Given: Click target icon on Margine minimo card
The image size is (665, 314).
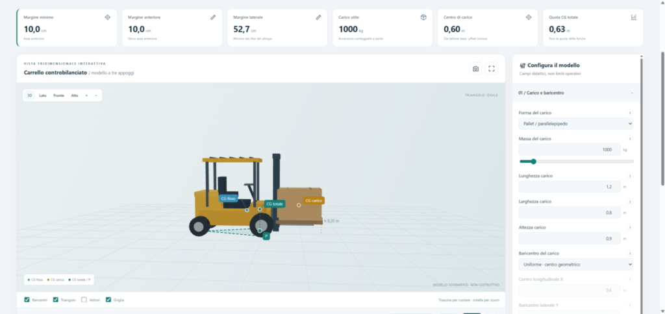Looking at the screenshot, I should [x=108, y=18].
